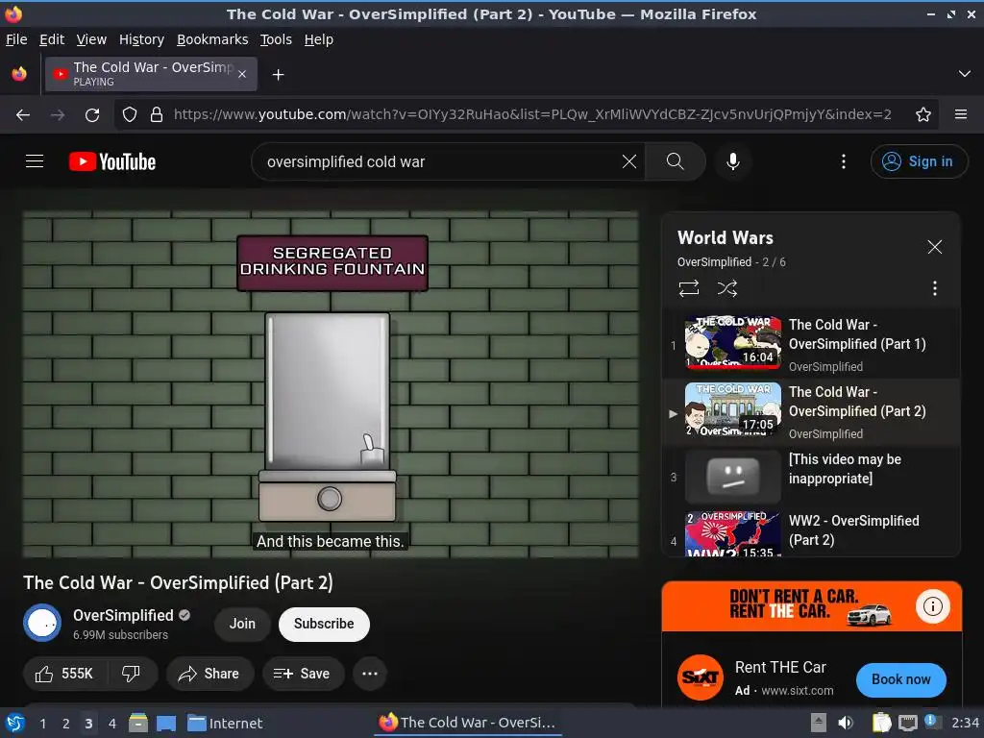Open the inappropriate video placeholder thumbnail
984x738 pixels.
pos(733,477)
